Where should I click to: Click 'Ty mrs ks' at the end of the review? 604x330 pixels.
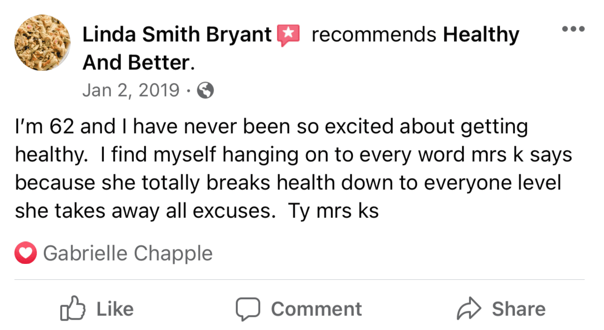coord(332,211)
